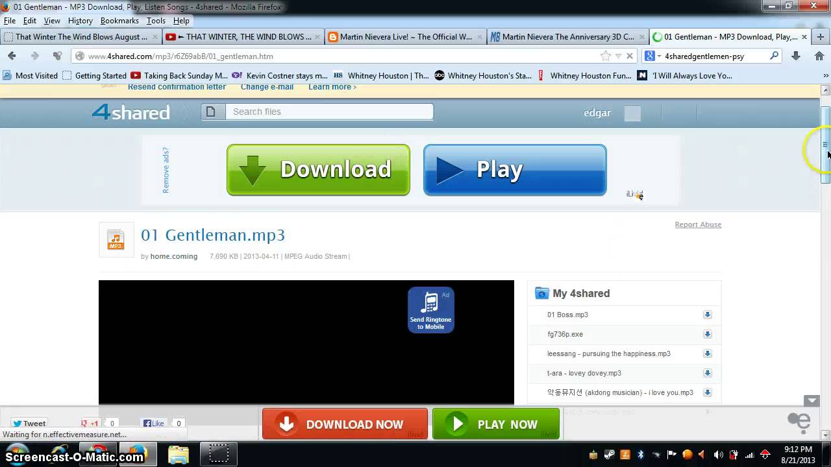Image resolution: width=831 pixels, height=467 pixels.
Task: Open the Getting Started bookmark
Action: [x=95, y=76]
